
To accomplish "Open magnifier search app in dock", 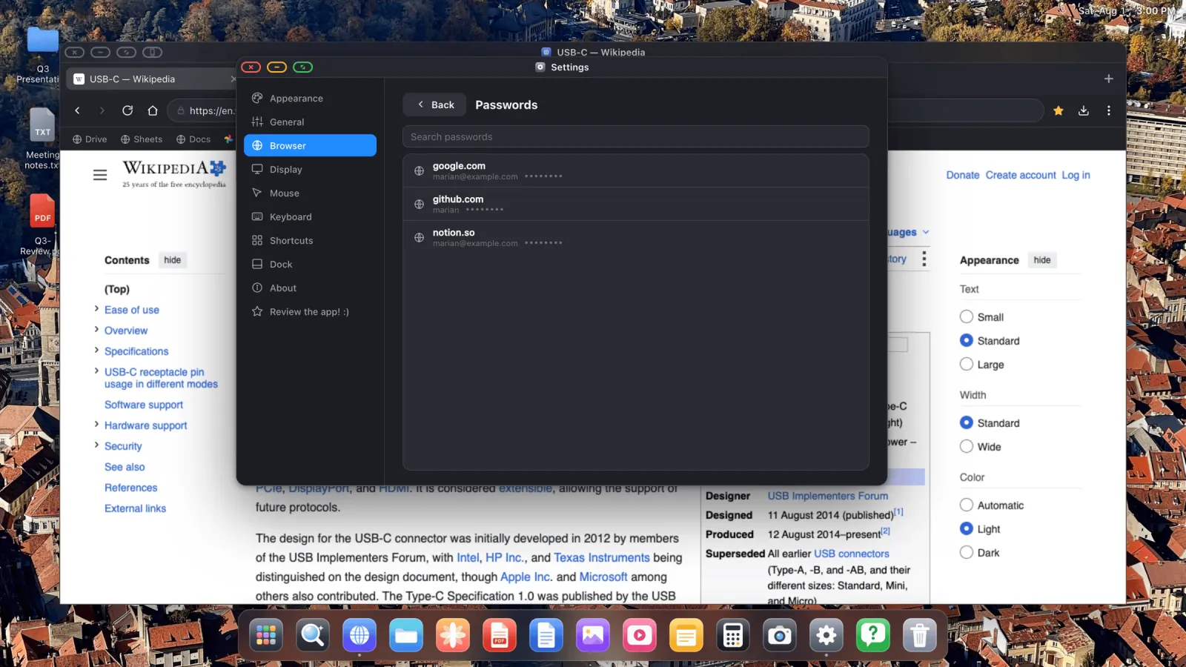I will coord(313,636).
